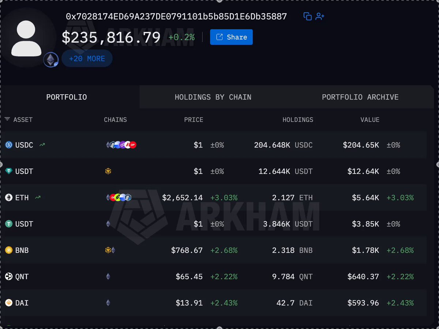Open the +20 MORE chains pill
Image resolution: width=439 pixels, height=329 pixels.
[87, 58]
